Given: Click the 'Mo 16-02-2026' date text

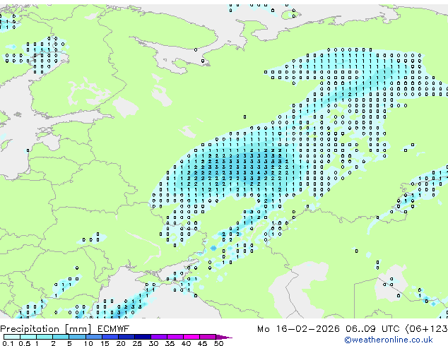Looking at the screenshot, I should tap(298, 329).
